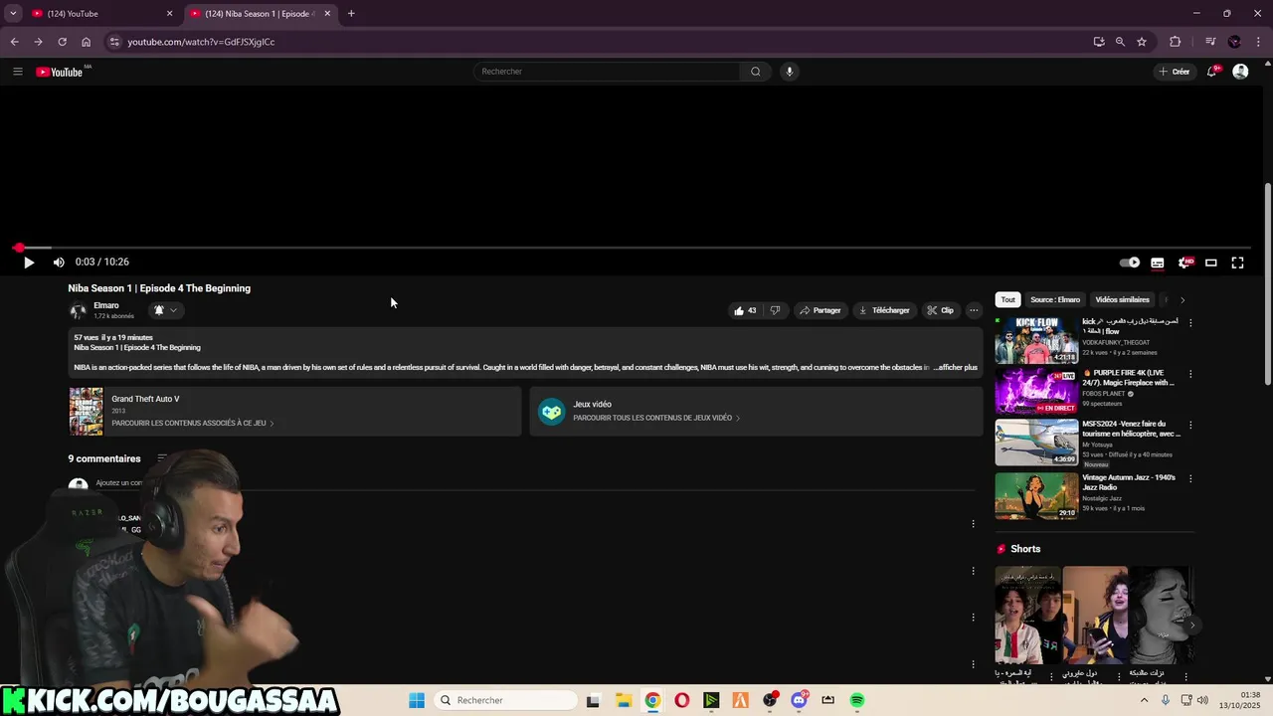Open tab search dropdown arrow
This screenshot has width=1273, height=716.
click(x=13, y=14)
